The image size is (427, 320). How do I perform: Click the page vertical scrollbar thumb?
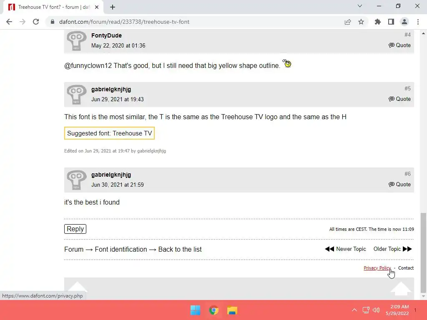click(x=423, y=252)
